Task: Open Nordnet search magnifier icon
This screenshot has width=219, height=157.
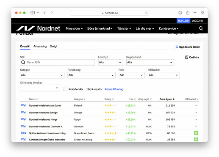Action: pyautogui.click(x=201, y=28)
